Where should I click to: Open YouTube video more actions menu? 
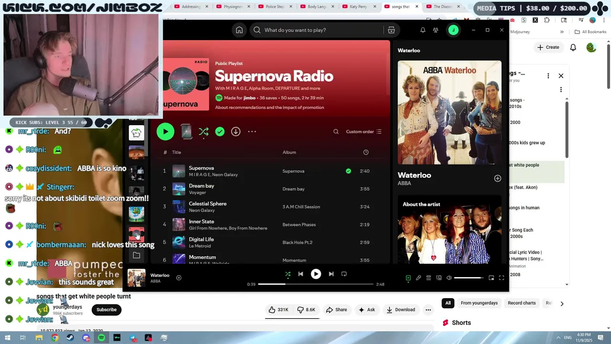428,310
